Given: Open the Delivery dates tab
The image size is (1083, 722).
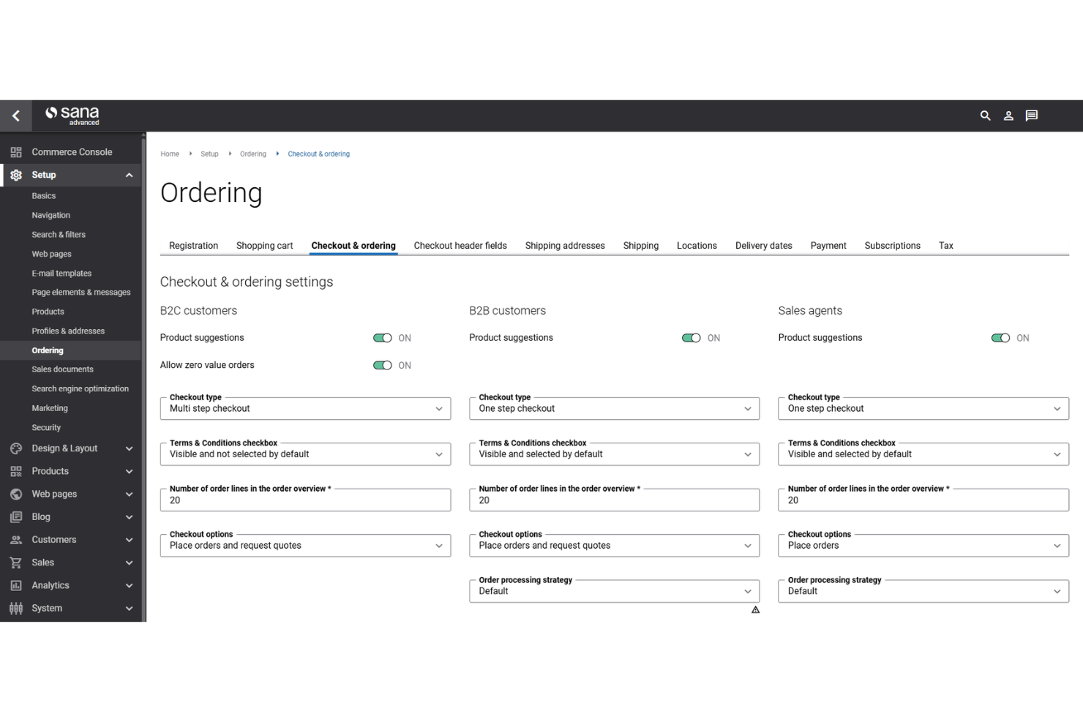Looking at the screenshot, I should pyautogui.click(x=763, y=246).
